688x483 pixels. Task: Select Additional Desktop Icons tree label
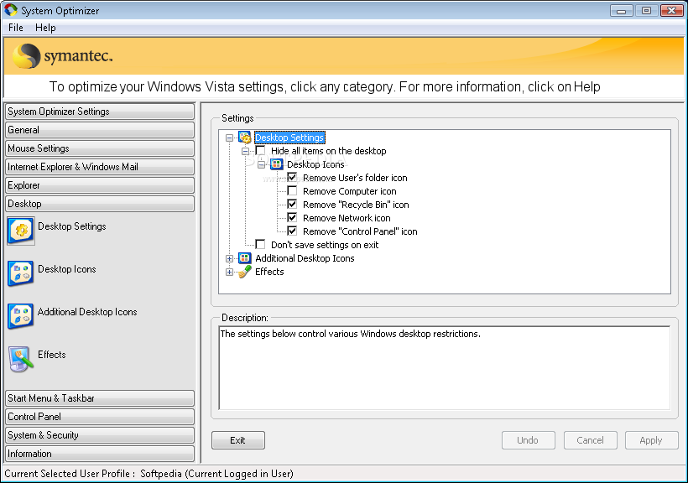[x=305, y=258]
